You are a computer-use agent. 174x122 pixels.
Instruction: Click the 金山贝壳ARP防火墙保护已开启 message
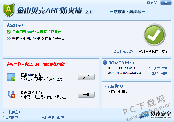(x=37, y=32)
